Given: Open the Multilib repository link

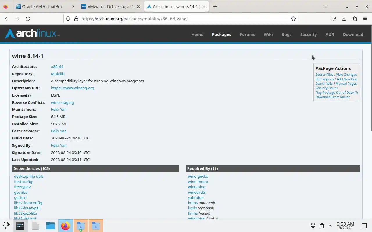Looking at the screenshot, I should coord(58,74).
